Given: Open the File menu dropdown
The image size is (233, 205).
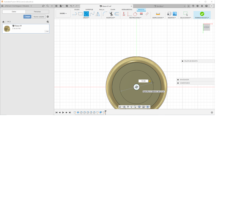Looking at the screenshot, I should click(61, 6).
